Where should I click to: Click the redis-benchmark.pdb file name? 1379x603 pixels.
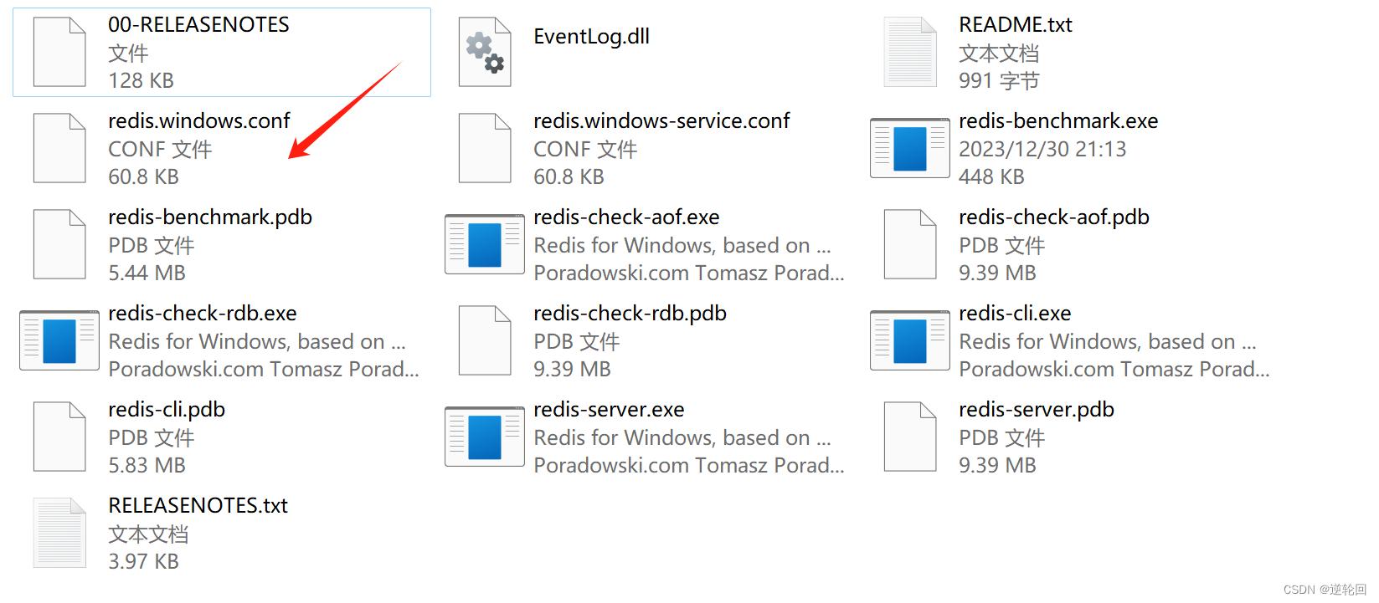click(210, 217)
